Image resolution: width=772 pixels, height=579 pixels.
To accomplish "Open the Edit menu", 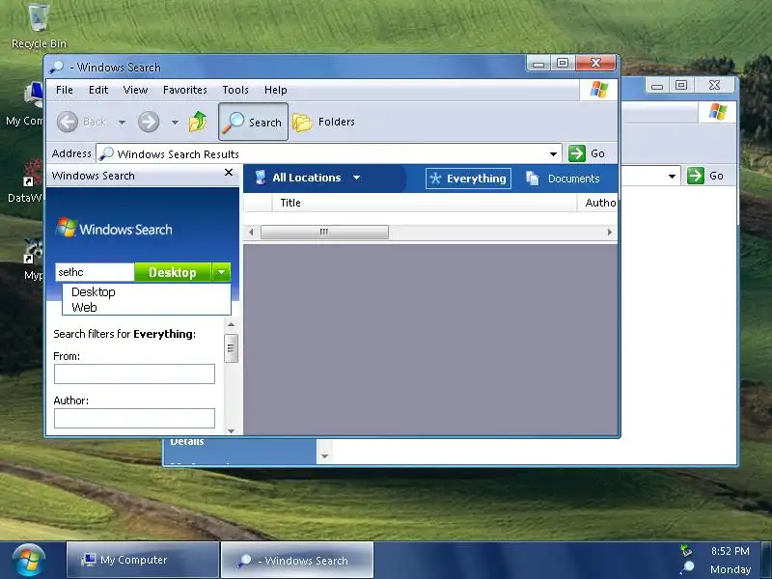I will (x=98, y=90).
